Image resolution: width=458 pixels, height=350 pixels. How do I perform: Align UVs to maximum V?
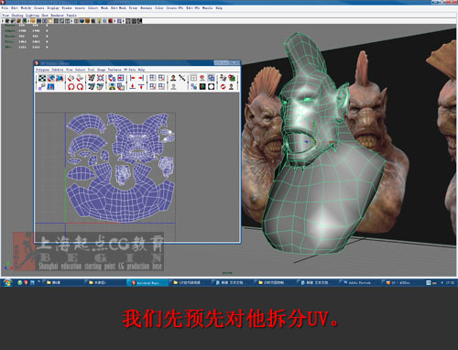[141, 87]
